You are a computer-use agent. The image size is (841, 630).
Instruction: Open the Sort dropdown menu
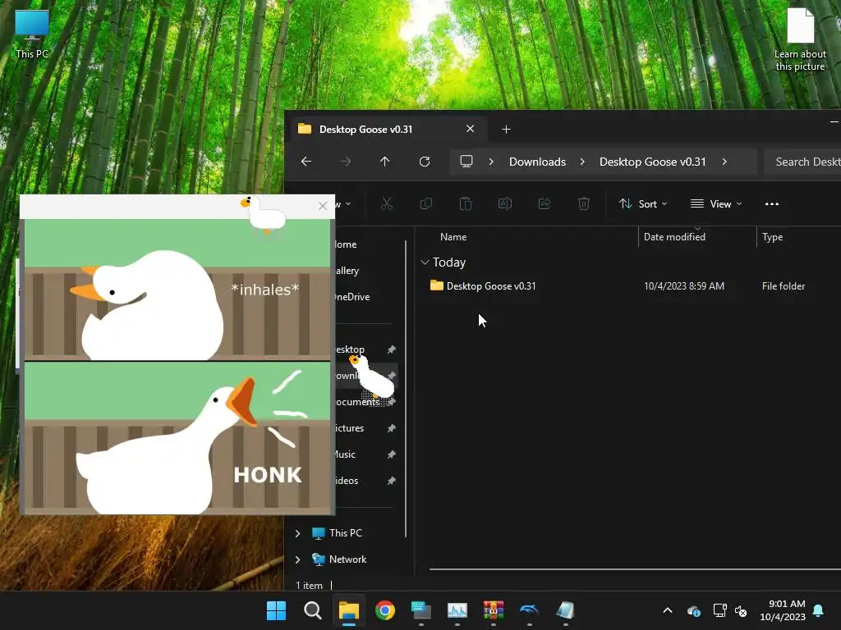pyautogui.click(x=643, y=203)
